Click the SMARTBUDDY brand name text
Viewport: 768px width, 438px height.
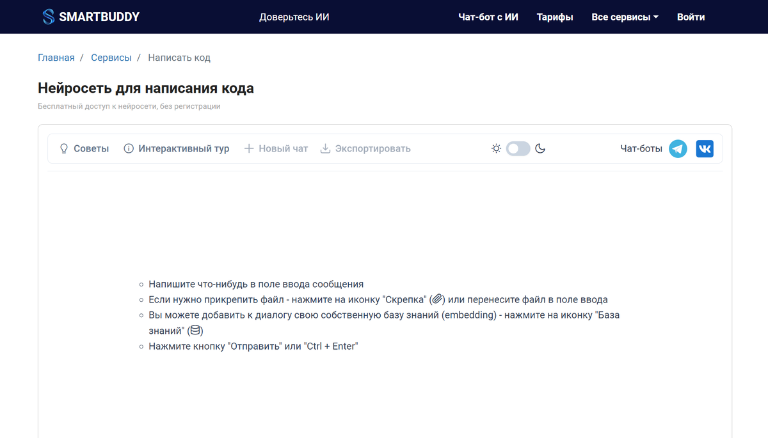[99, 17]
